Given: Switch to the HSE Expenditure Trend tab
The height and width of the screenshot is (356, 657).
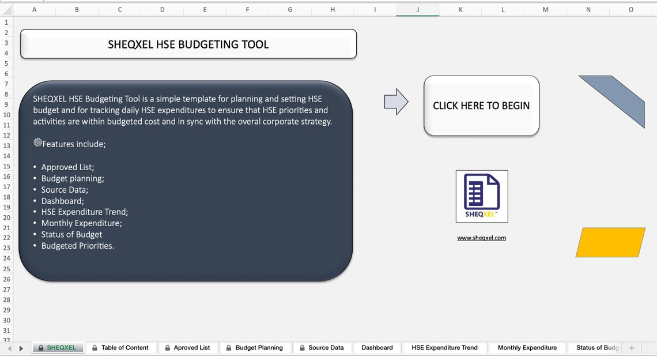Looking at the screenshot, I should [x=444, y=347].
